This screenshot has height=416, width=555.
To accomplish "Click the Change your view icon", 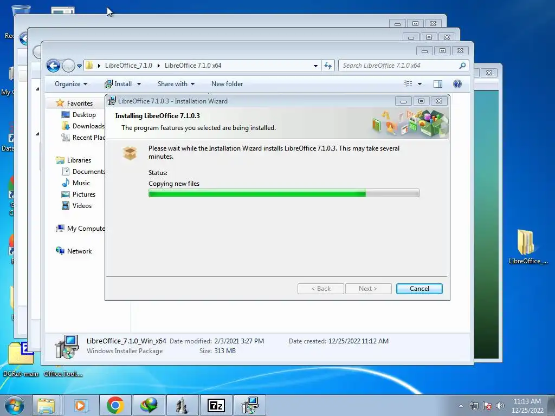I will 408,84.
